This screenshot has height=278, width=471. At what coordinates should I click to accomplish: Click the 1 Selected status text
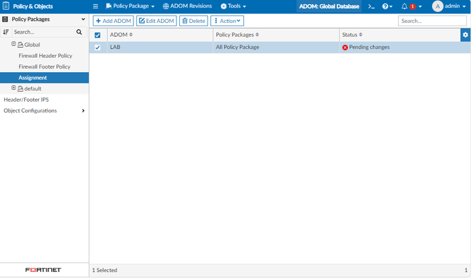(x=104, y=270)
